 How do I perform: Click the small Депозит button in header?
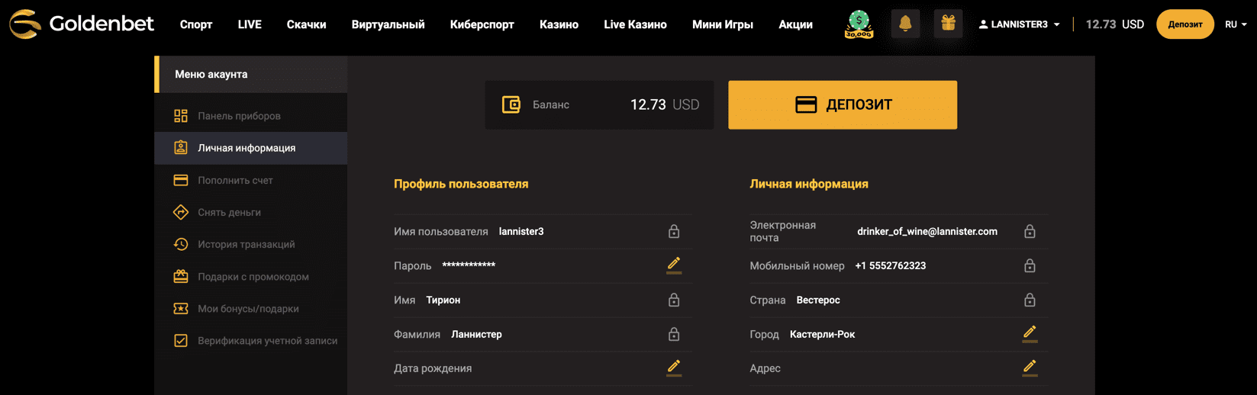tap(1185, 24)
